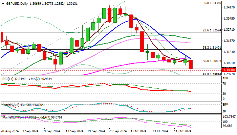Click the 11 Oct 2024 date label
The image size is (237, 135).
click(x=183, y=131)
